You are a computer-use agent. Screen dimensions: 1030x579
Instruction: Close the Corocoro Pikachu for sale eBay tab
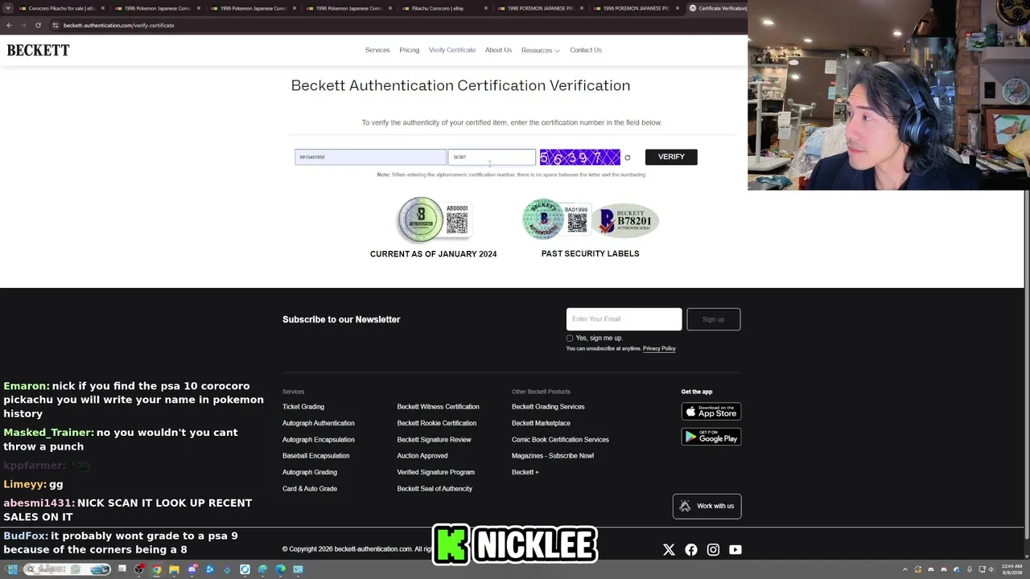[103, 8]
